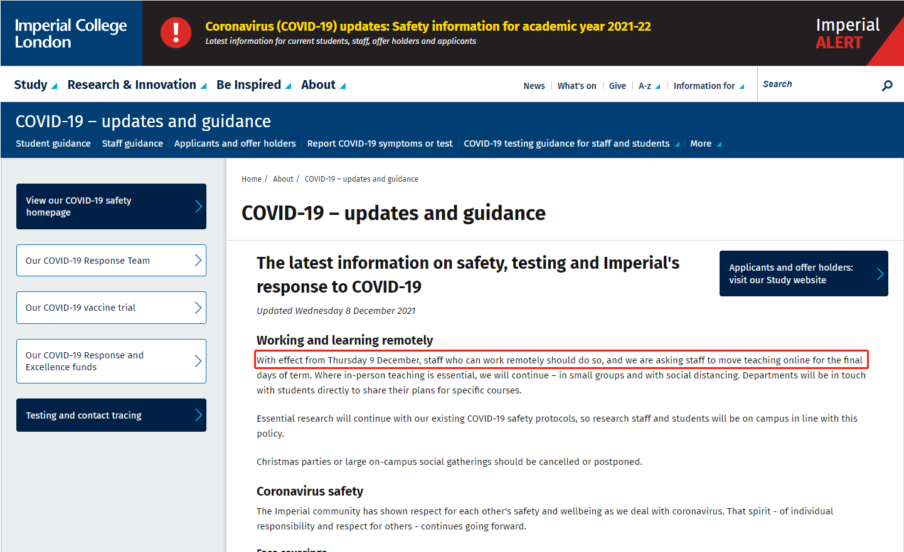Click the COVID-19 updates and guidance banner title
Image resolution: width=904 pixels, height=552 pixels.
coord(143,121)
